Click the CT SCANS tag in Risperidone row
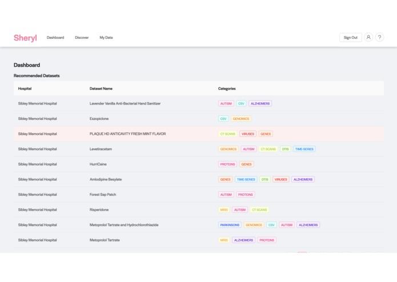The height and width of the screenshot is (282, 397). pyautogui.click(x=259, y=210)
